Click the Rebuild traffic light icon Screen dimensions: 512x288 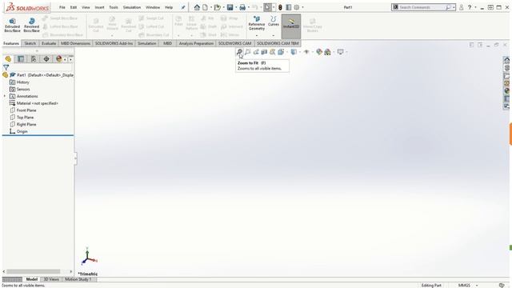point(280,7)
